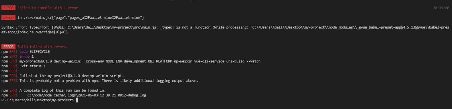The image size is (452, 109).
Task: Click the 20:39:20 timestamp
Action: (441, 8)
